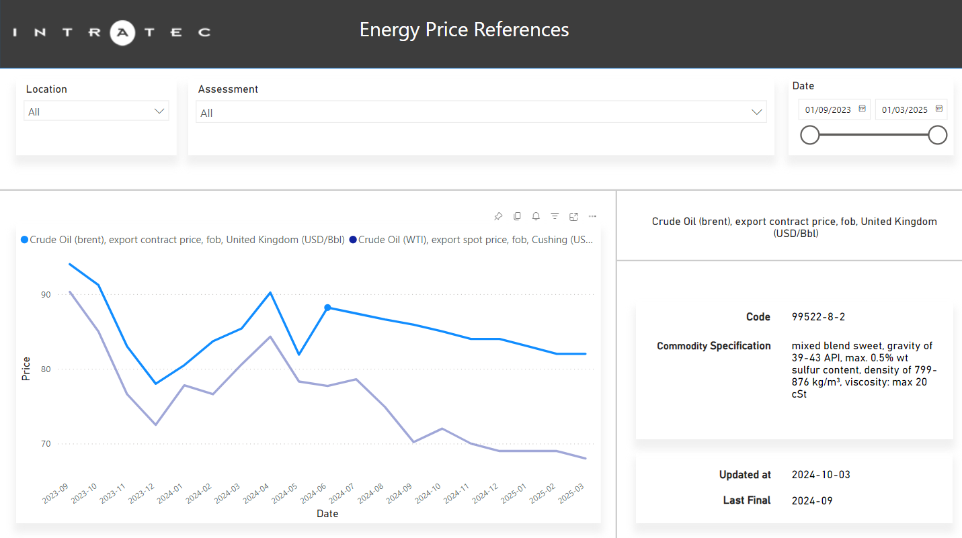Open the chart's more options ellipsis
Screen dimensions: 962x538
tap(592, 216)
